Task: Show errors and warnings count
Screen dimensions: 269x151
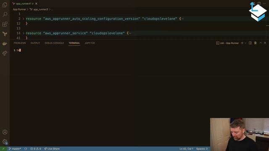Action: pos(36,149)
